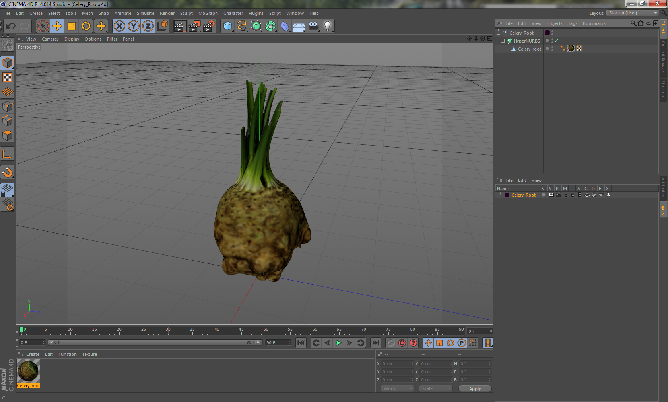Switch to Points mode
The height and width of the screenshot is (402, 668).
pyautogui.click(x=7, y=107)
